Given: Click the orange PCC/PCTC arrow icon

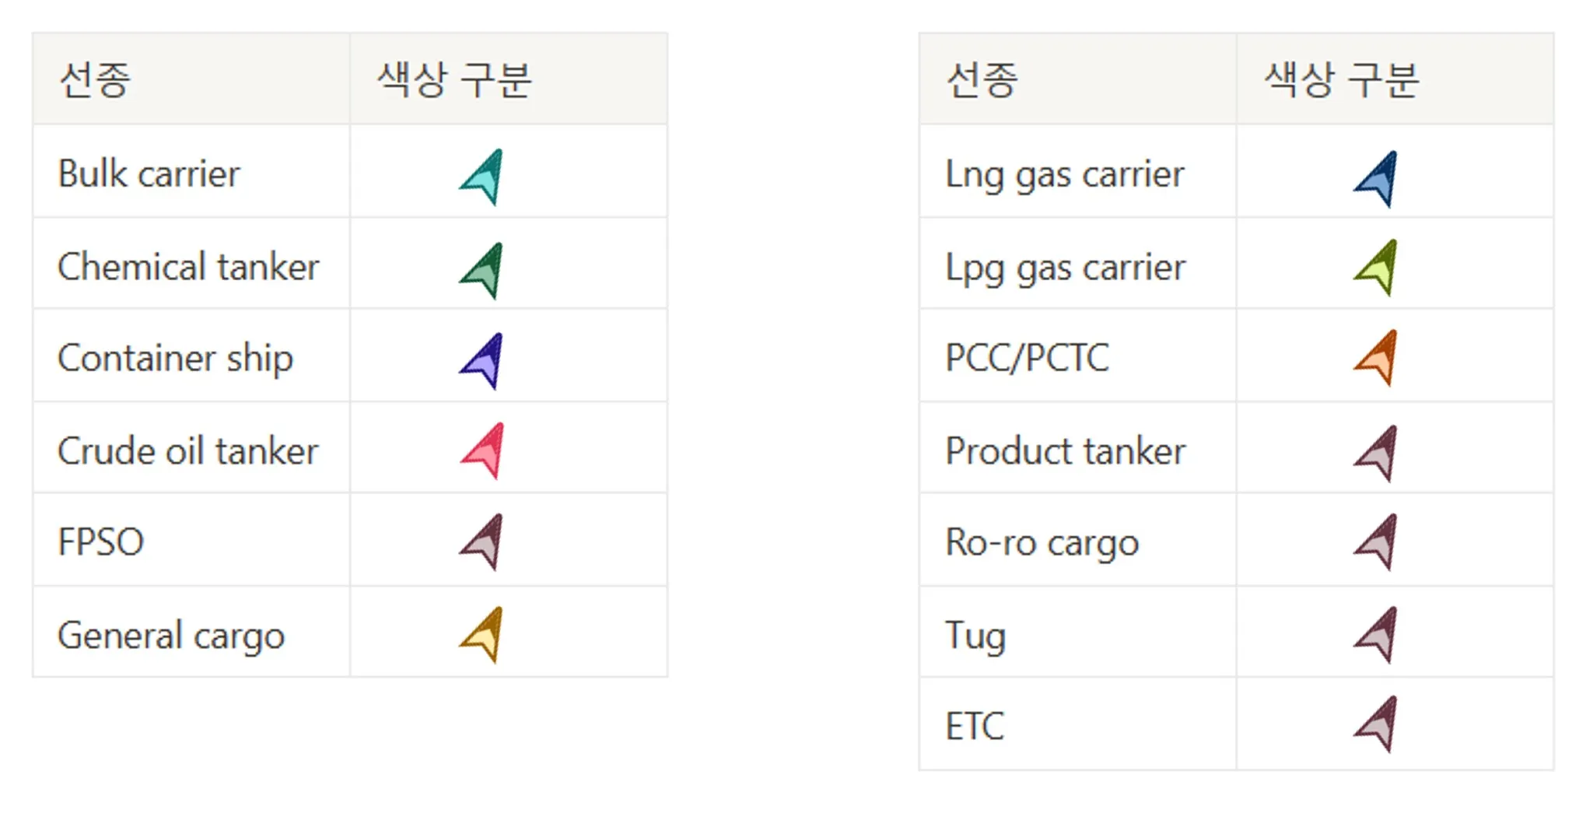Looking at the screenshot, I should [1378, 359].
